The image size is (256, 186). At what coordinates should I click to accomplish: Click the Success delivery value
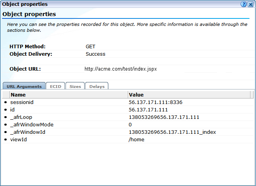[95, 54]
